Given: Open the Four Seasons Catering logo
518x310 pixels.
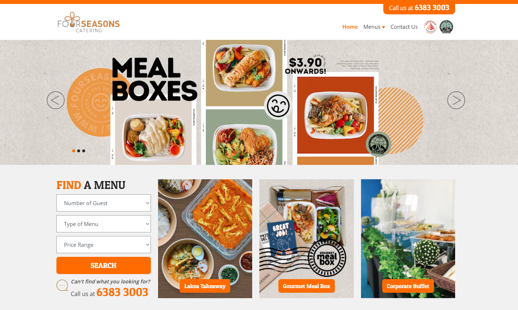Looking at the screenshot, I should point(89,22).
